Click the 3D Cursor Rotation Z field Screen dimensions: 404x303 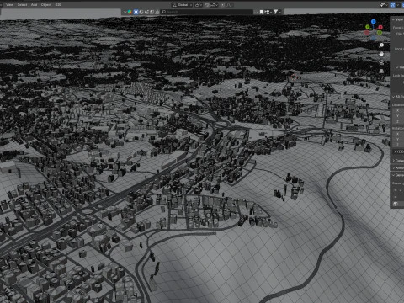point(398,145)
